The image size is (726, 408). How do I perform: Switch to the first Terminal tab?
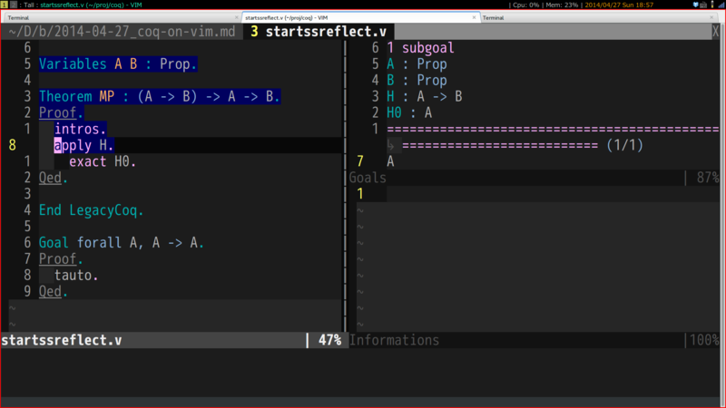(121, 17)
